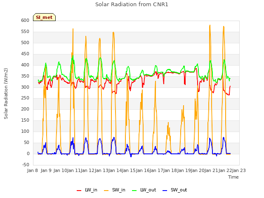Click the SW_out blue peak on Jan 13
This screenshot has height=198, width=264.
114,137
